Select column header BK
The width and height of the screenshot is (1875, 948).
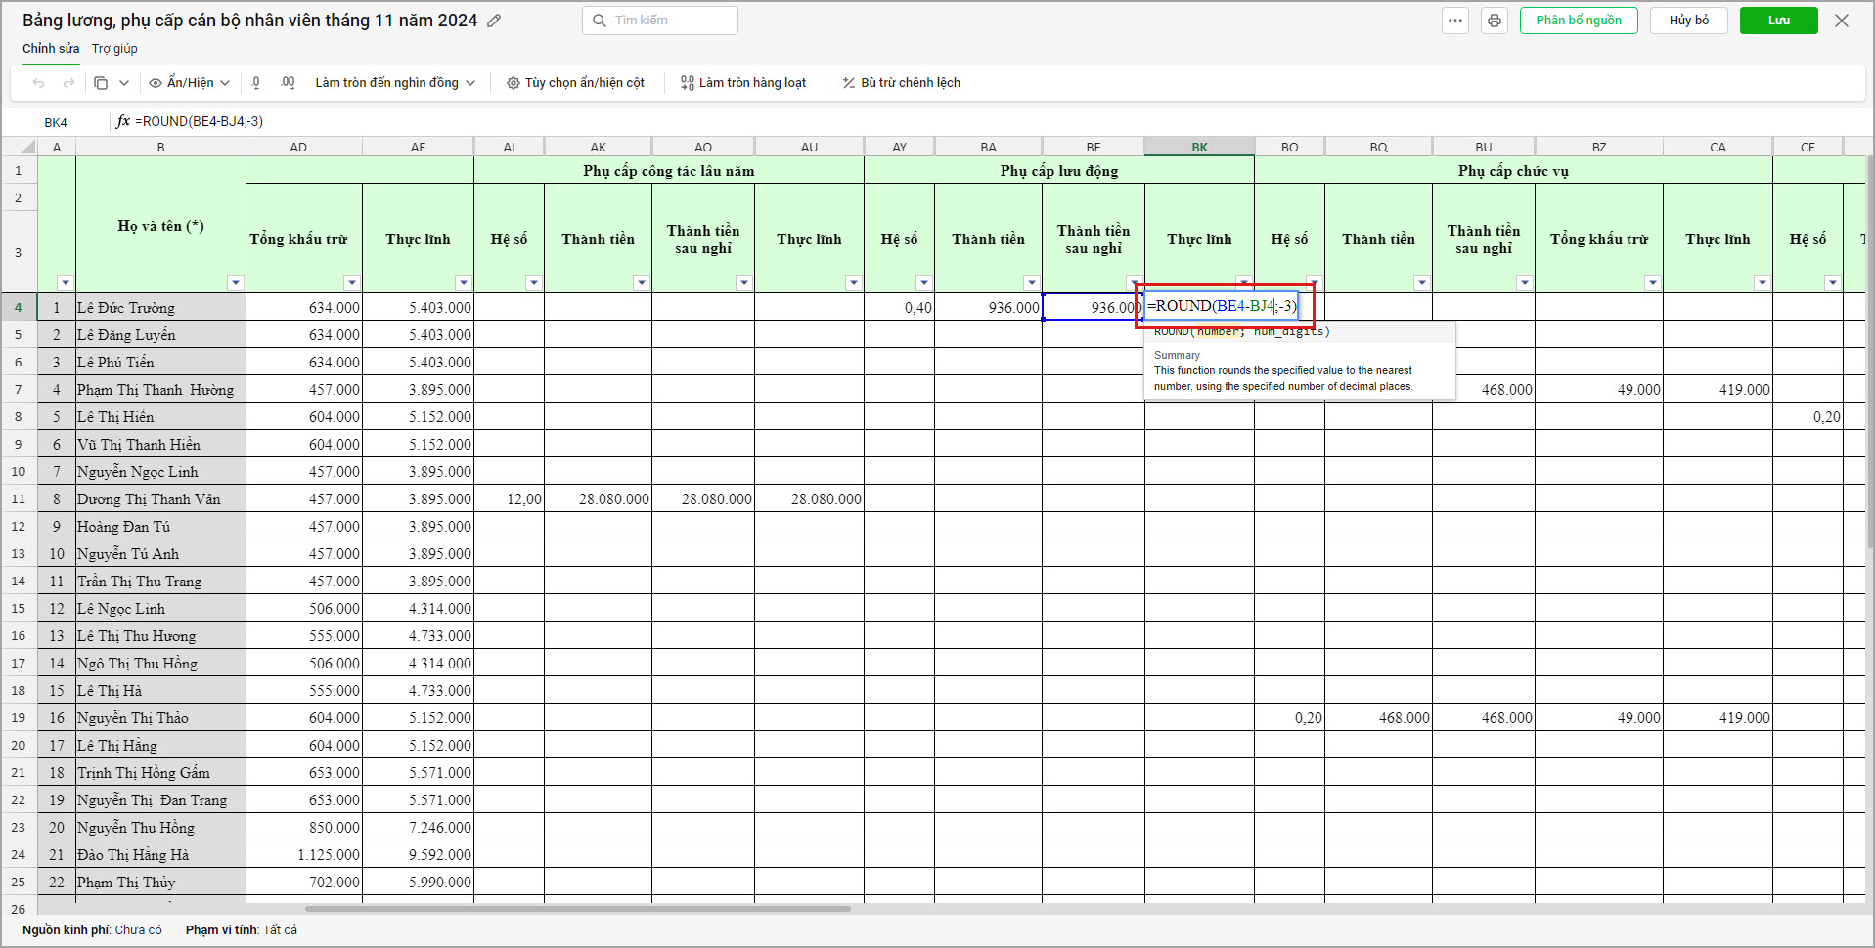coord(1199,147)
